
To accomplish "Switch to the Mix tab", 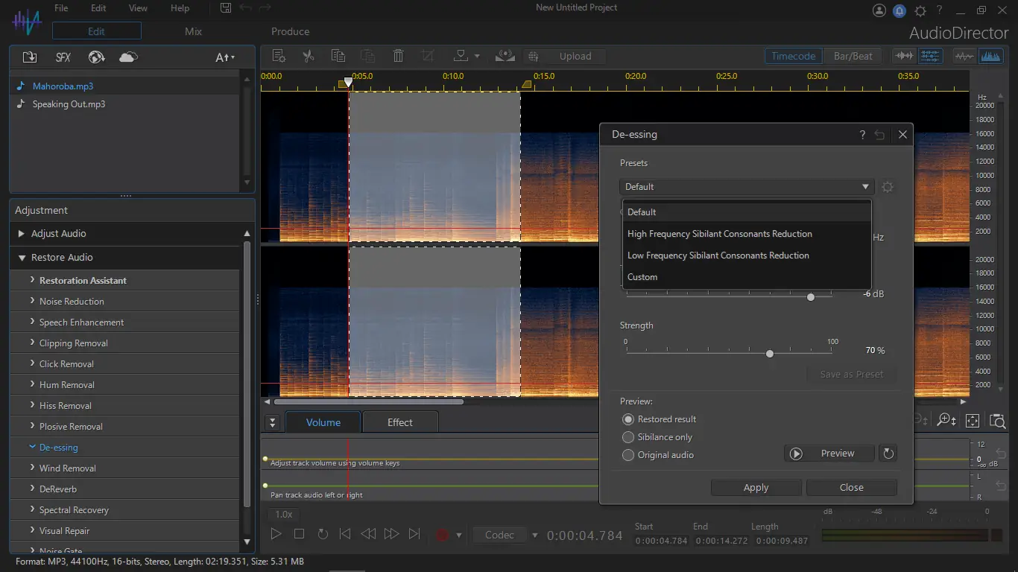I will pos(193,31).
